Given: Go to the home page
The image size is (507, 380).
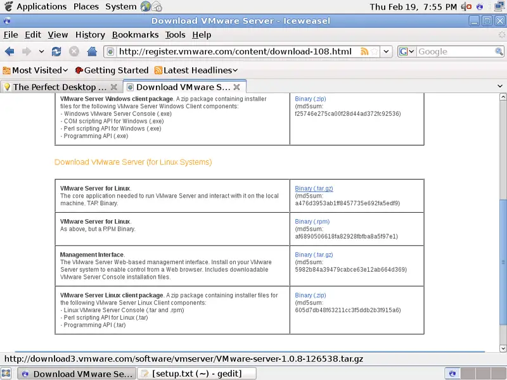Looking at the screenshot, I should tap(92, 51).
